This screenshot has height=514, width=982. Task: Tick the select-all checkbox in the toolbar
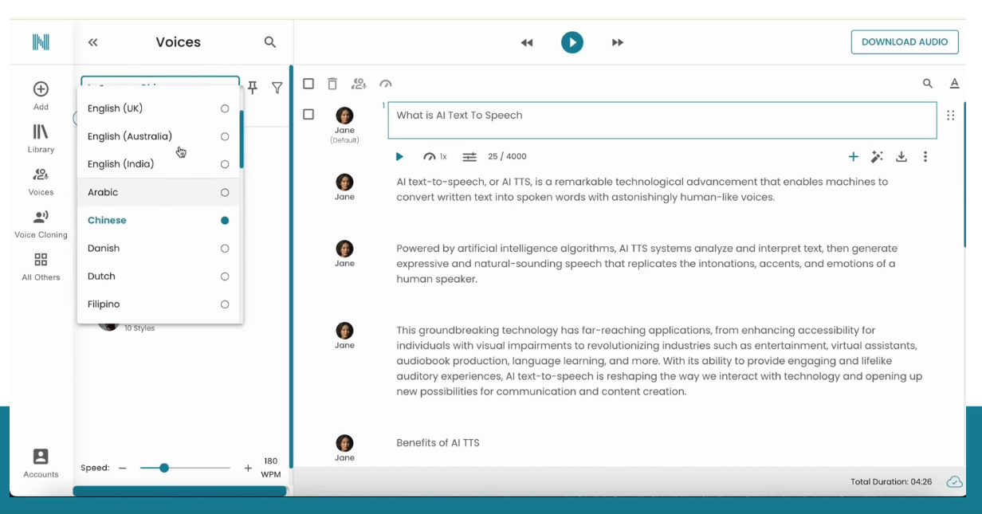click(x=308, y=84)
